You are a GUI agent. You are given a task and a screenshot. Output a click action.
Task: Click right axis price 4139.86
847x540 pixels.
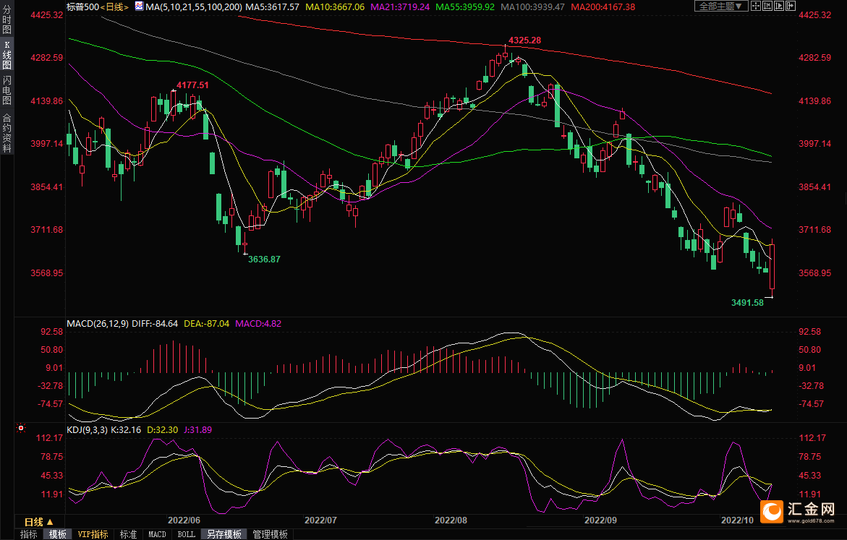[x=815, y=101]
